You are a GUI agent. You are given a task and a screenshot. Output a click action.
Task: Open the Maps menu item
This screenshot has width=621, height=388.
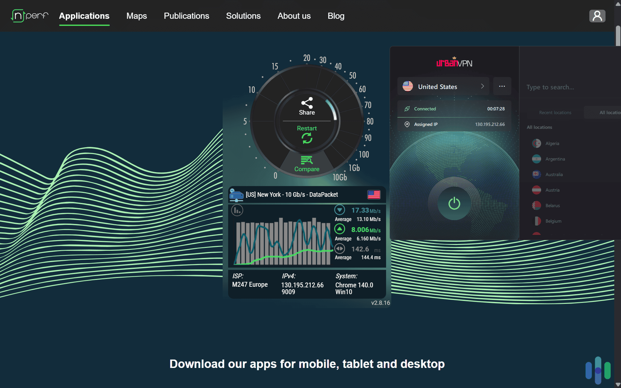click(137, 16)
